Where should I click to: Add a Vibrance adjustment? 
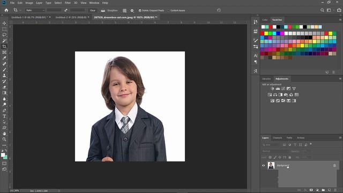coord(294,88)
